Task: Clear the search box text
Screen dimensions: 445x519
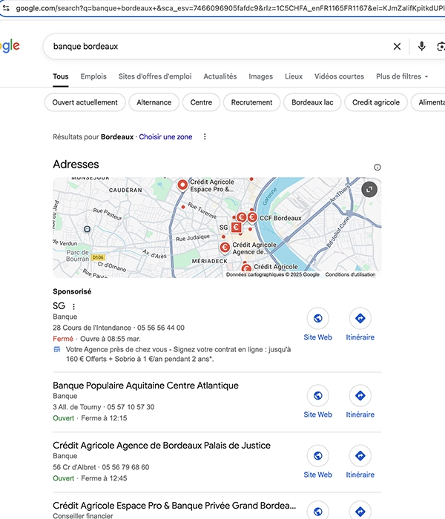Action: point(397,46)
